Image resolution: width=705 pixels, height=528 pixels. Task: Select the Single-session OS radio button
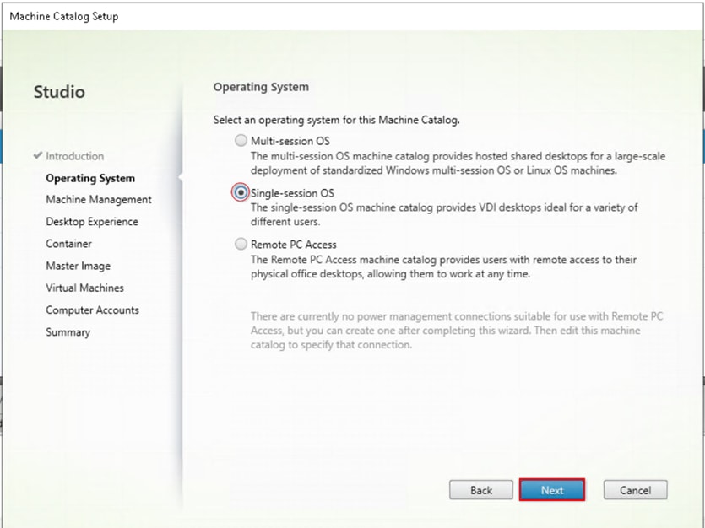[241, 192]
